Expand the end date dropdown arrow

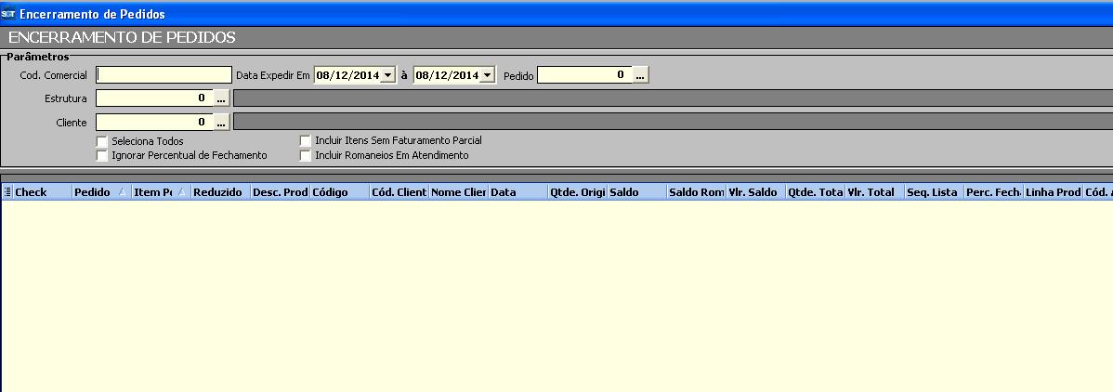click(488, 75)
